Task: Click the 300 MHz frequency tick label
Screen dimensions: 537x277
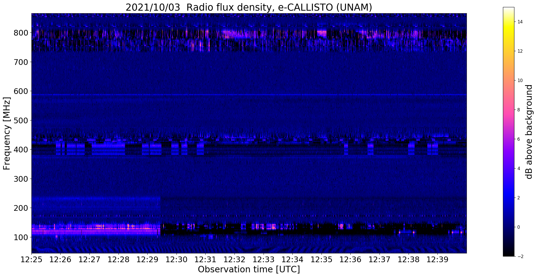Action: [21, 179]
